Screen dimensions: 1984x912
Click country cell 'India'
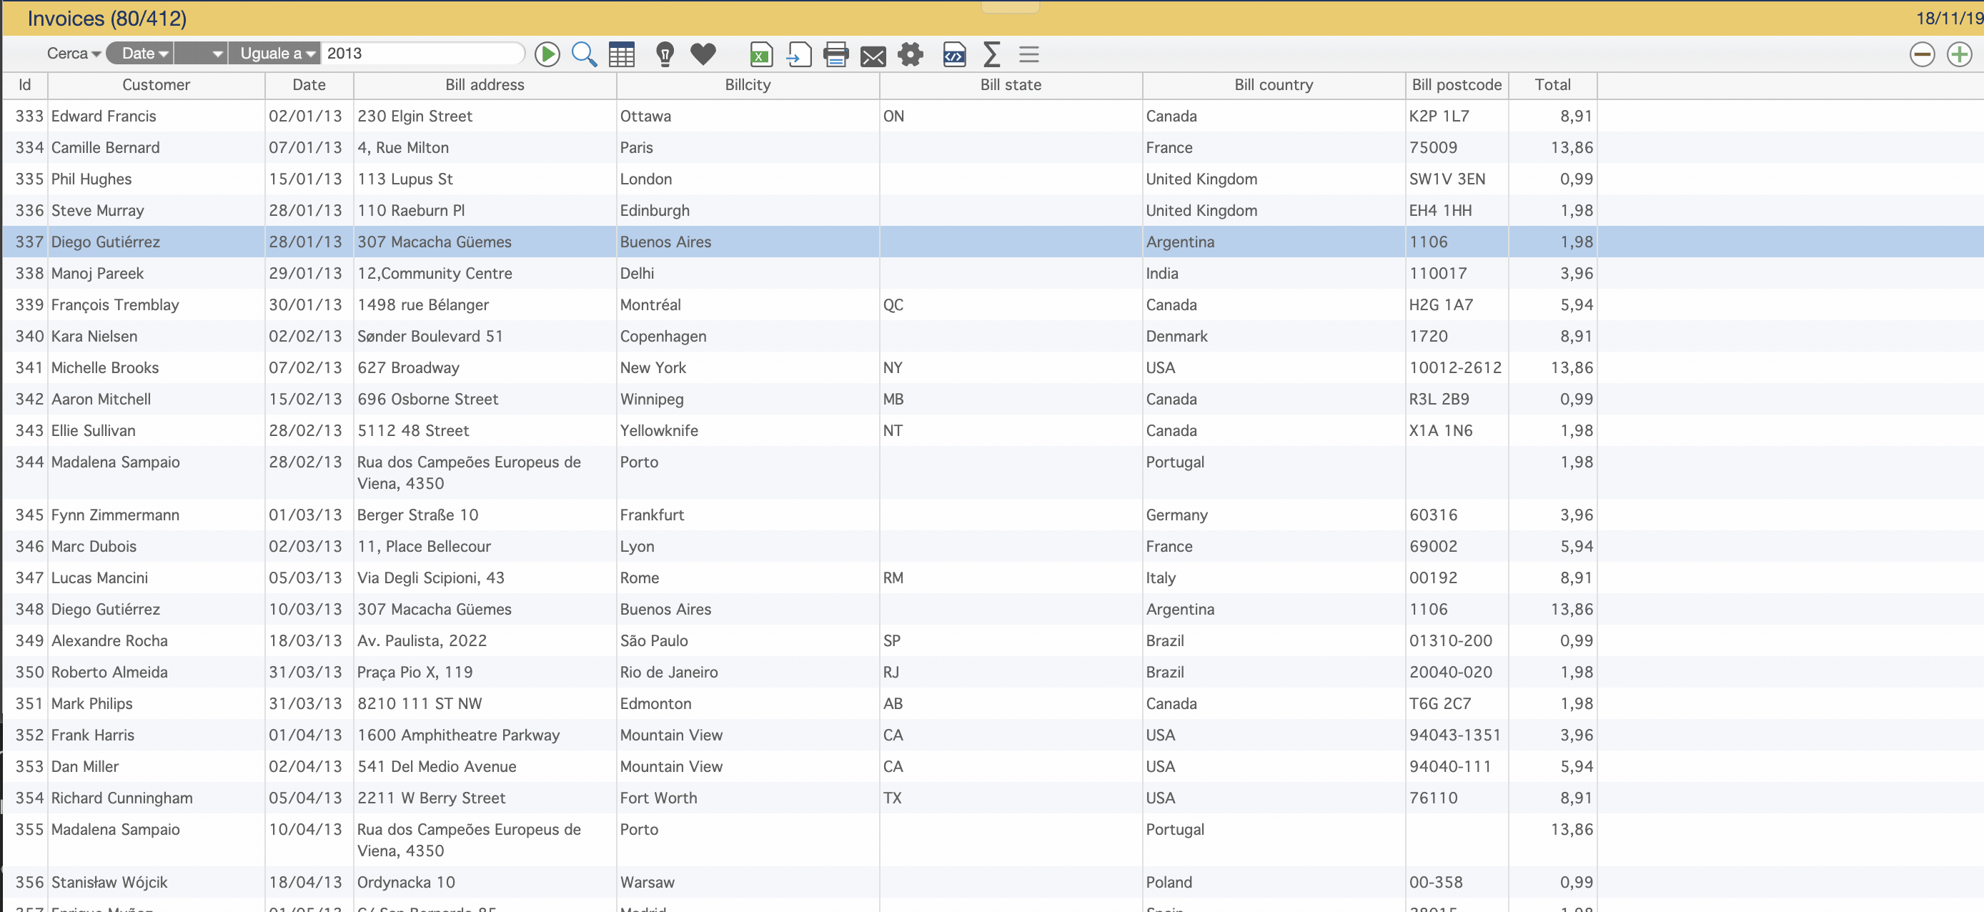(x=1162, y=274)
